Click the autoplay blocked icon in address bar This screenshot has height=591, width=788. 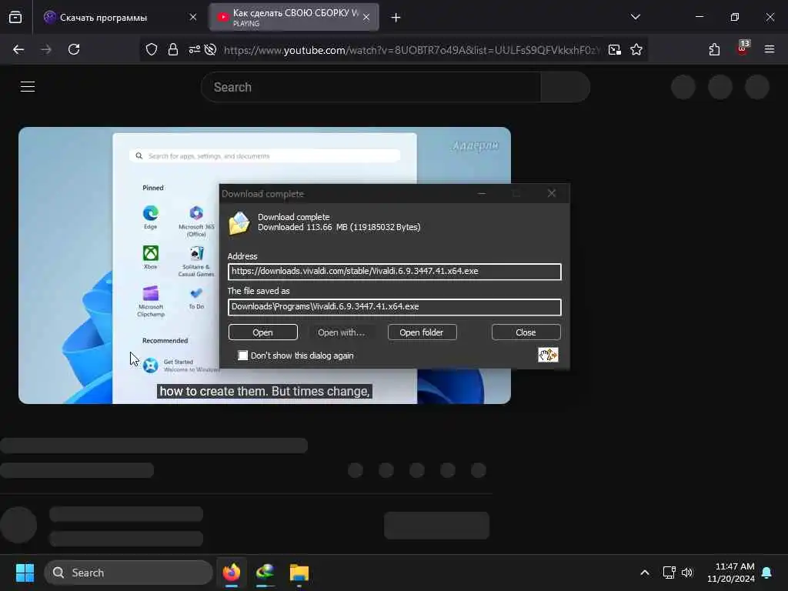211,50
